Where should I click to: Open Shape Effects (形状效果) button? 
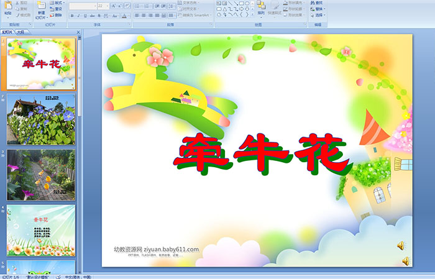(294, 15)
